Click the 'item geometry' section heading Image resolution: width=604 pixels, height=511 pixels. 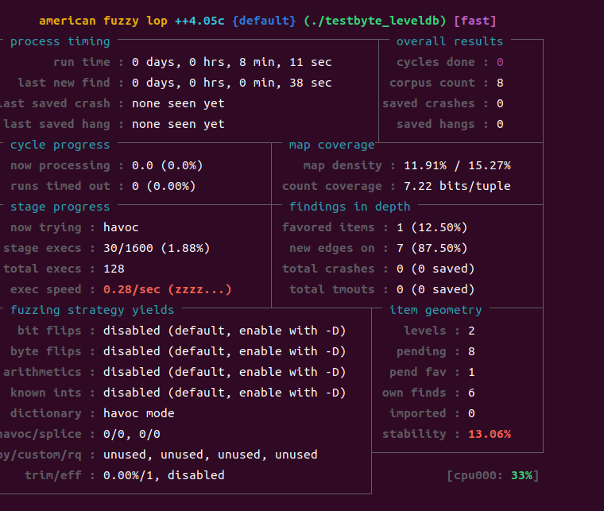tap(436, 311)
